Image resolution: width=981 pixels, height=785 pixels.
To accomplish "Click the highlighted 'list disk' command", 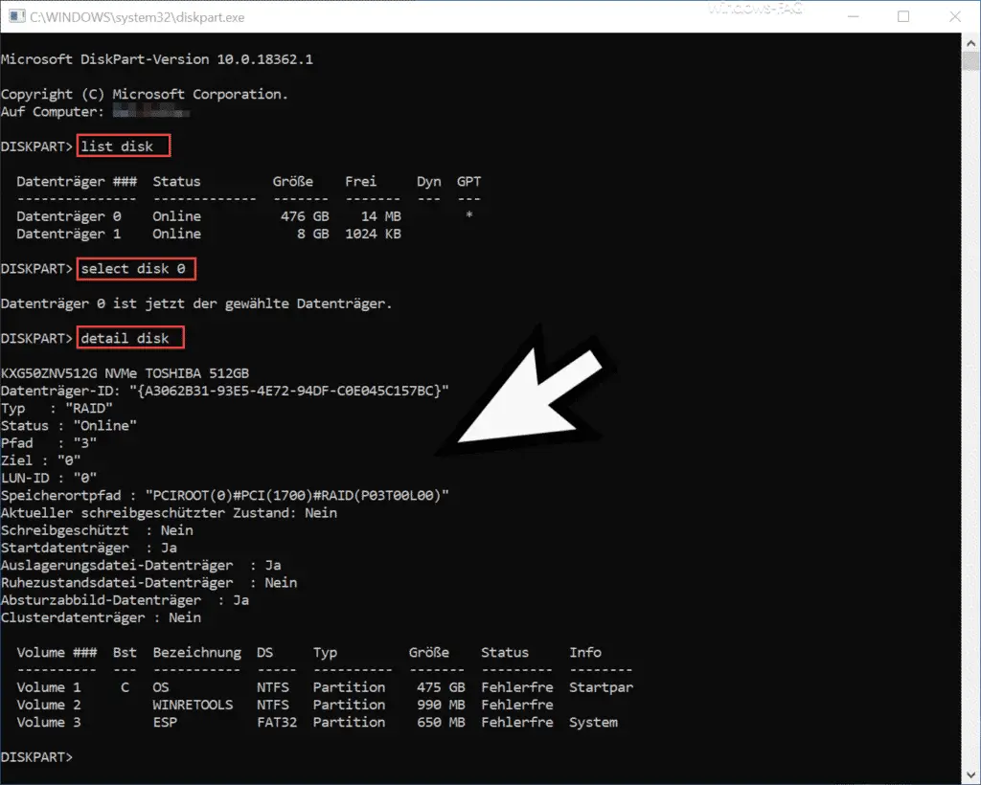I will (124, 146).
